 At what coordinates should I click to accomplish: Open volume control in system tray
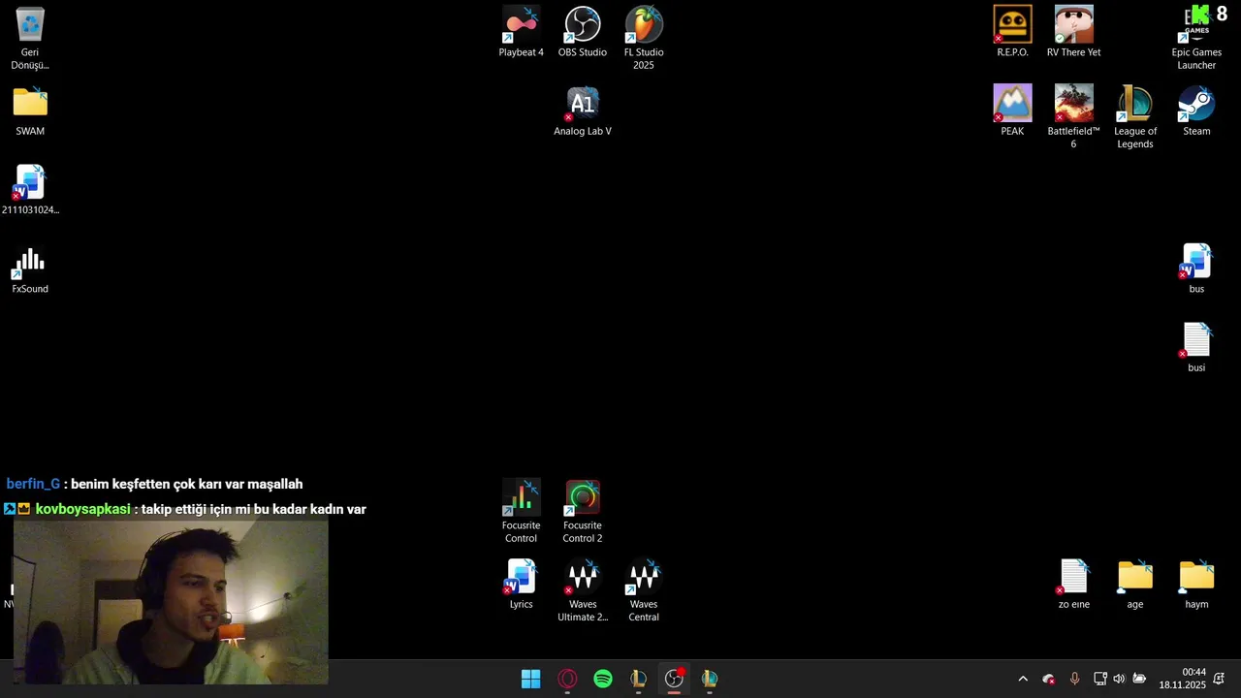click(x=1119, y=679)
